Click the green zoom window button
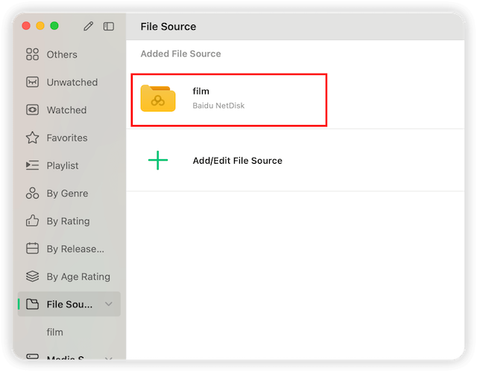 click(54, 26)
